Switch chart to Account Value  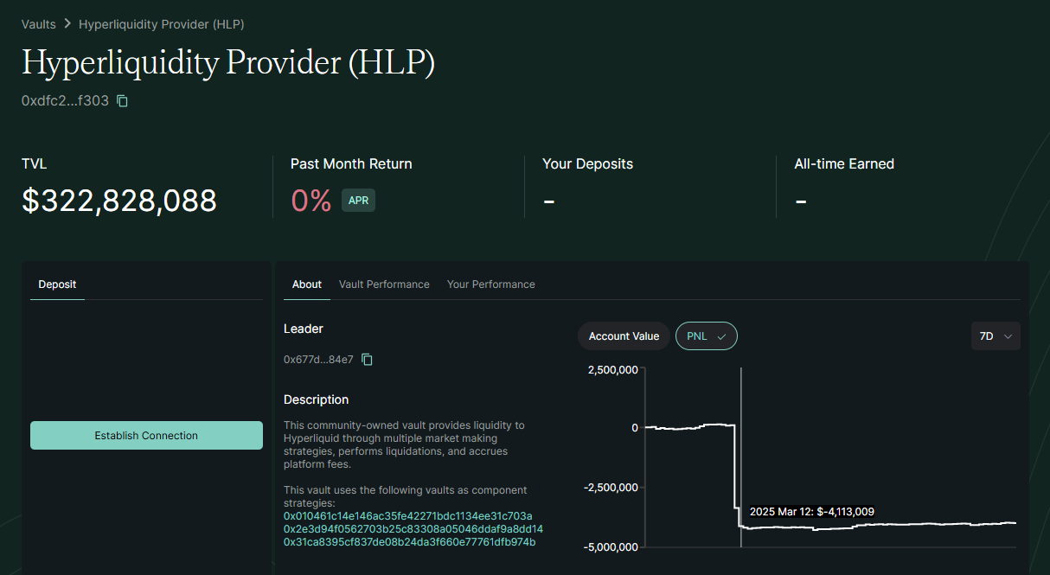624,336
